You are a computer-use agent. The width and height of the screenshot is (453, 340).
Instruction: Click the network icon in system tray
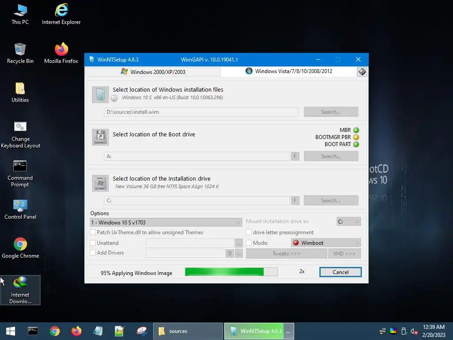coord(383,331)
